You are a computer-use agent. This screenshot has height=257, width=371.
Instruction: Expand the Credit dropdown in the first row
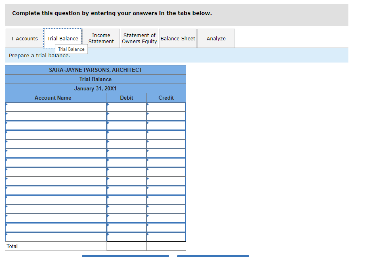(x=166, y=107)
